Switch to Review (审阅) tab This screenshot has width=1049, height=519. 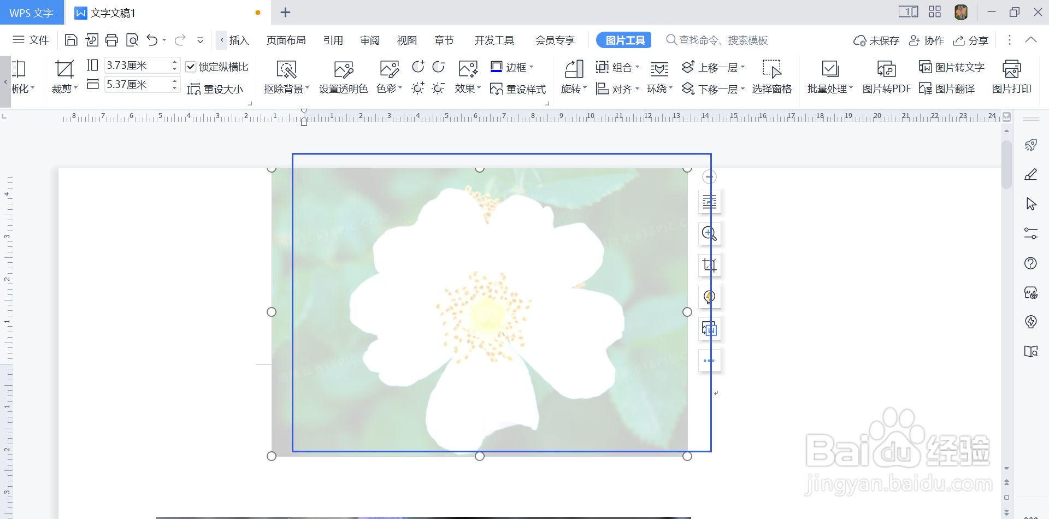coord(370,40)
